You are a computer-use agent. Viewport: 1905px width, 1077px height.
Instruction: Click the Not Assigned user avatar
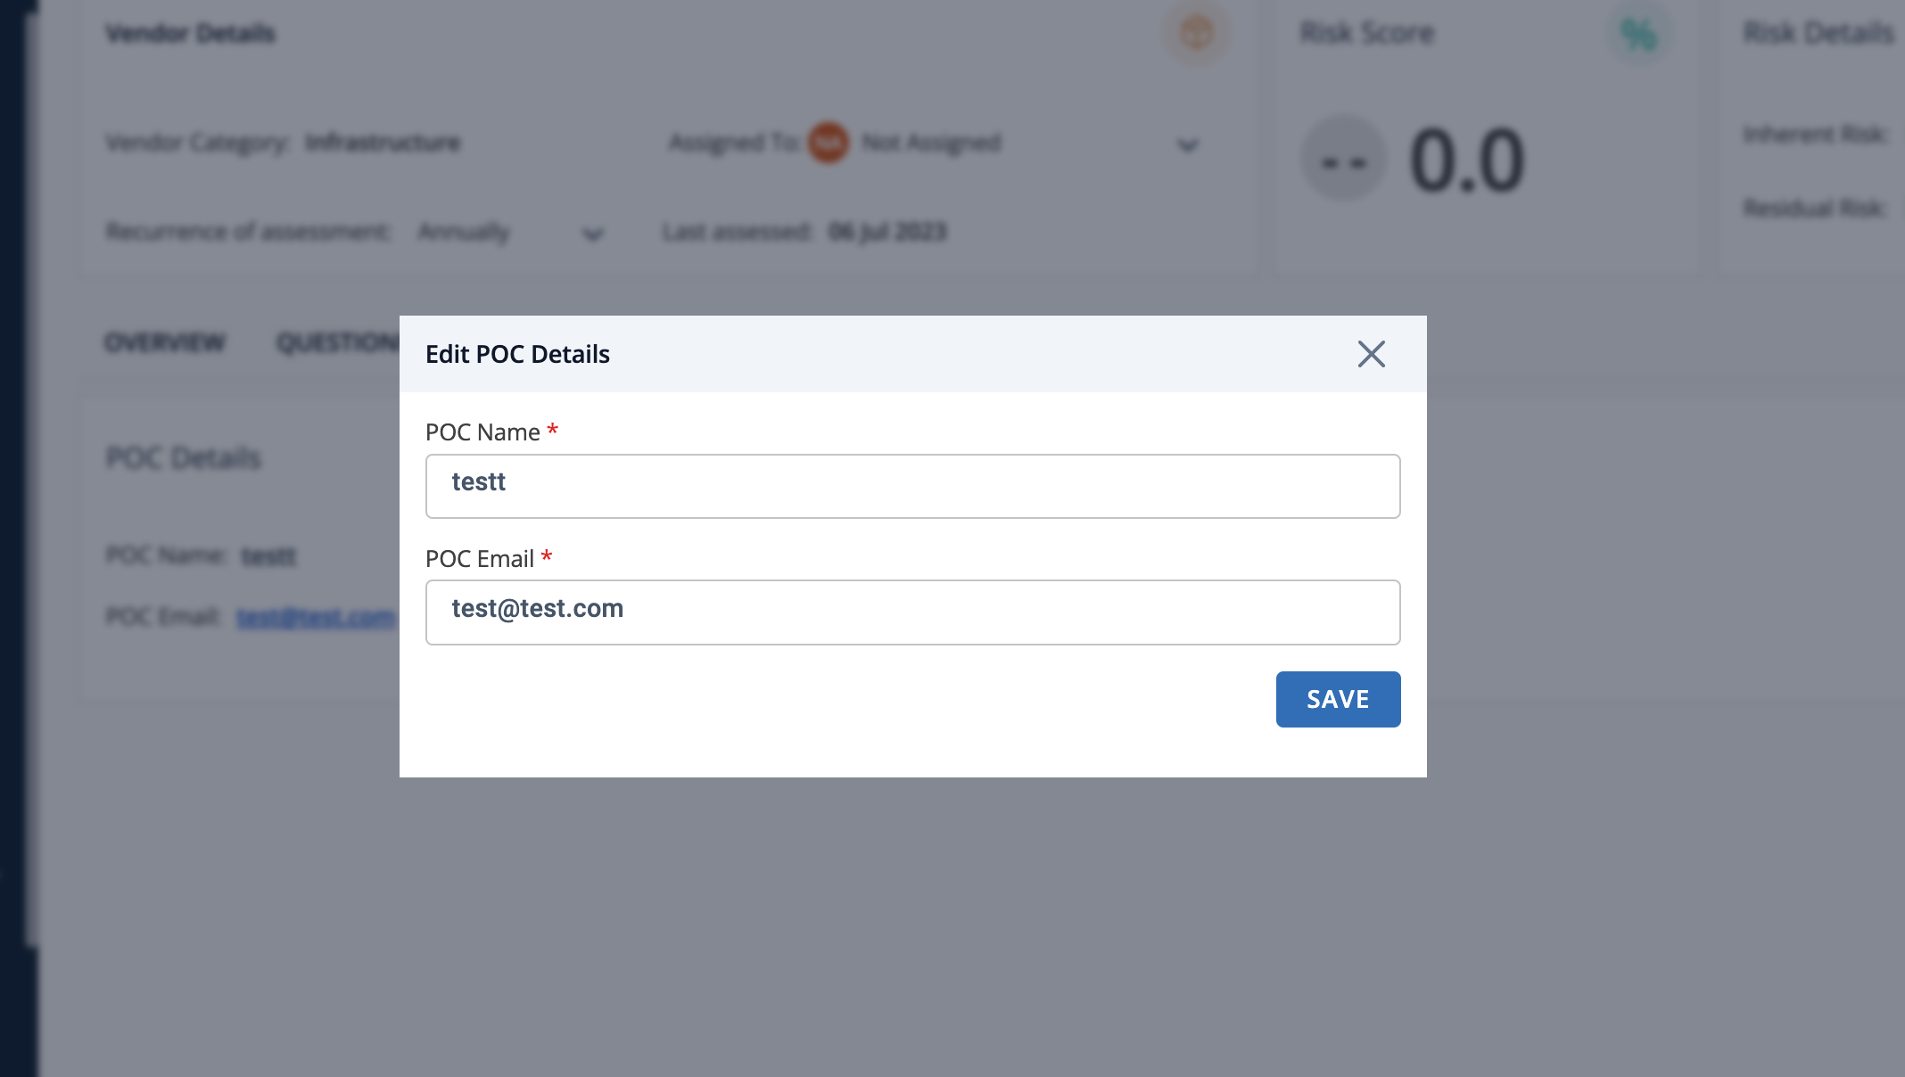[828, 143]
